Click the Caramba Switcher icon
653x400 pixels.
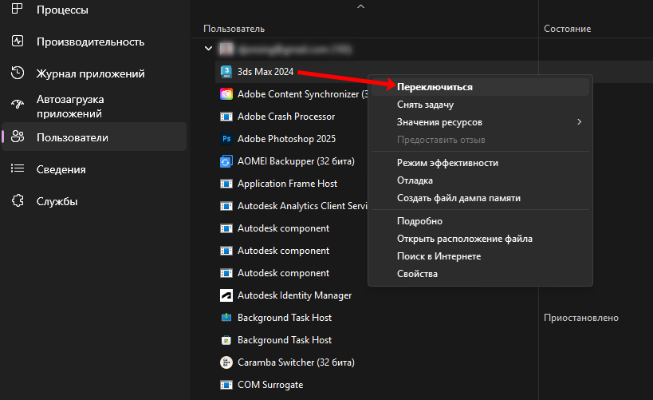[x=225, y=362]
